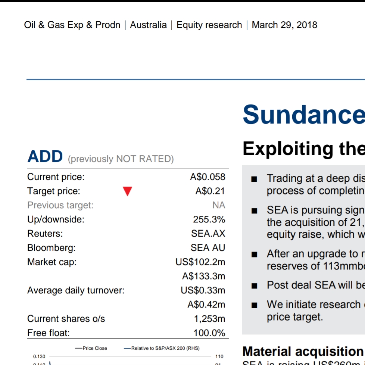Select turnover value 'A$0.42m'
Viewport: 365px width, 365px height.
click(206, 305)
